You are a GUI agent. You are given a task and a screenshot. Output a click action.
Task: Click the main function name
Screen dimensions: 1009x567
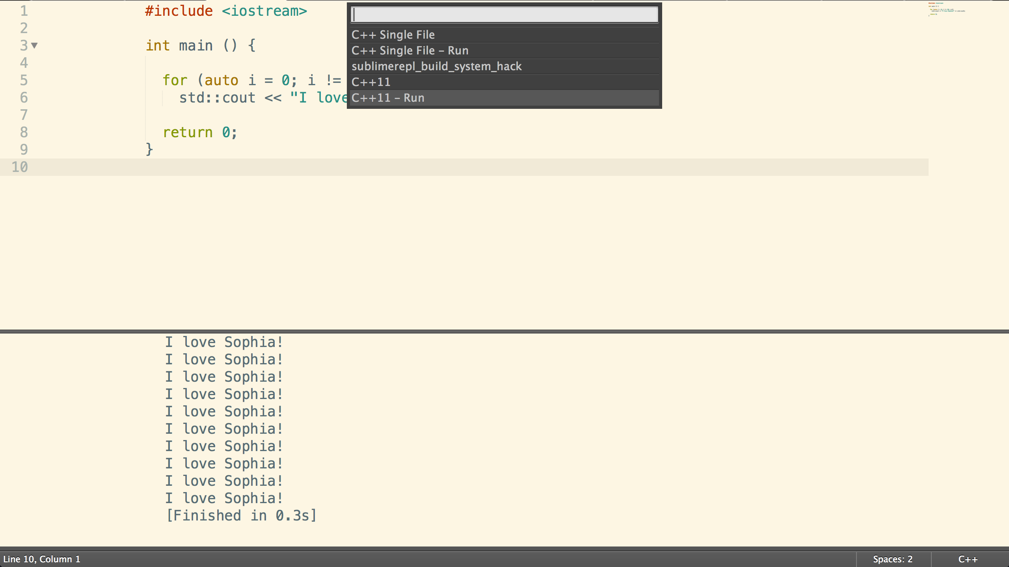195,46
